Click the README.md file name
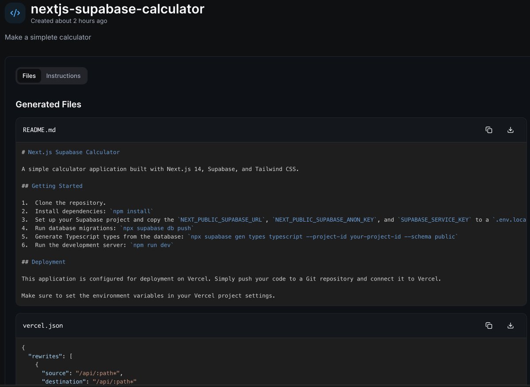This screenshot has height=387, width=530. click(39, 130)
